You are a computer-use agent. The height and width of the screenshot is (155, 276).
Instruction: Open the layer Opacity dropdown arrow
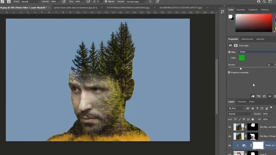[x=270, y=114]
